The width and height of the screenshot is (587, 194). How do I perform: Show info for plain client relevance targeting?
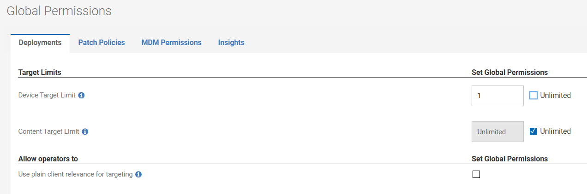(138, 175)
